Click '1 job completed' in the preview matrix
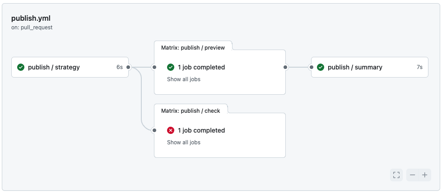The width and height of the screenshot is (442, 193). 201,67
